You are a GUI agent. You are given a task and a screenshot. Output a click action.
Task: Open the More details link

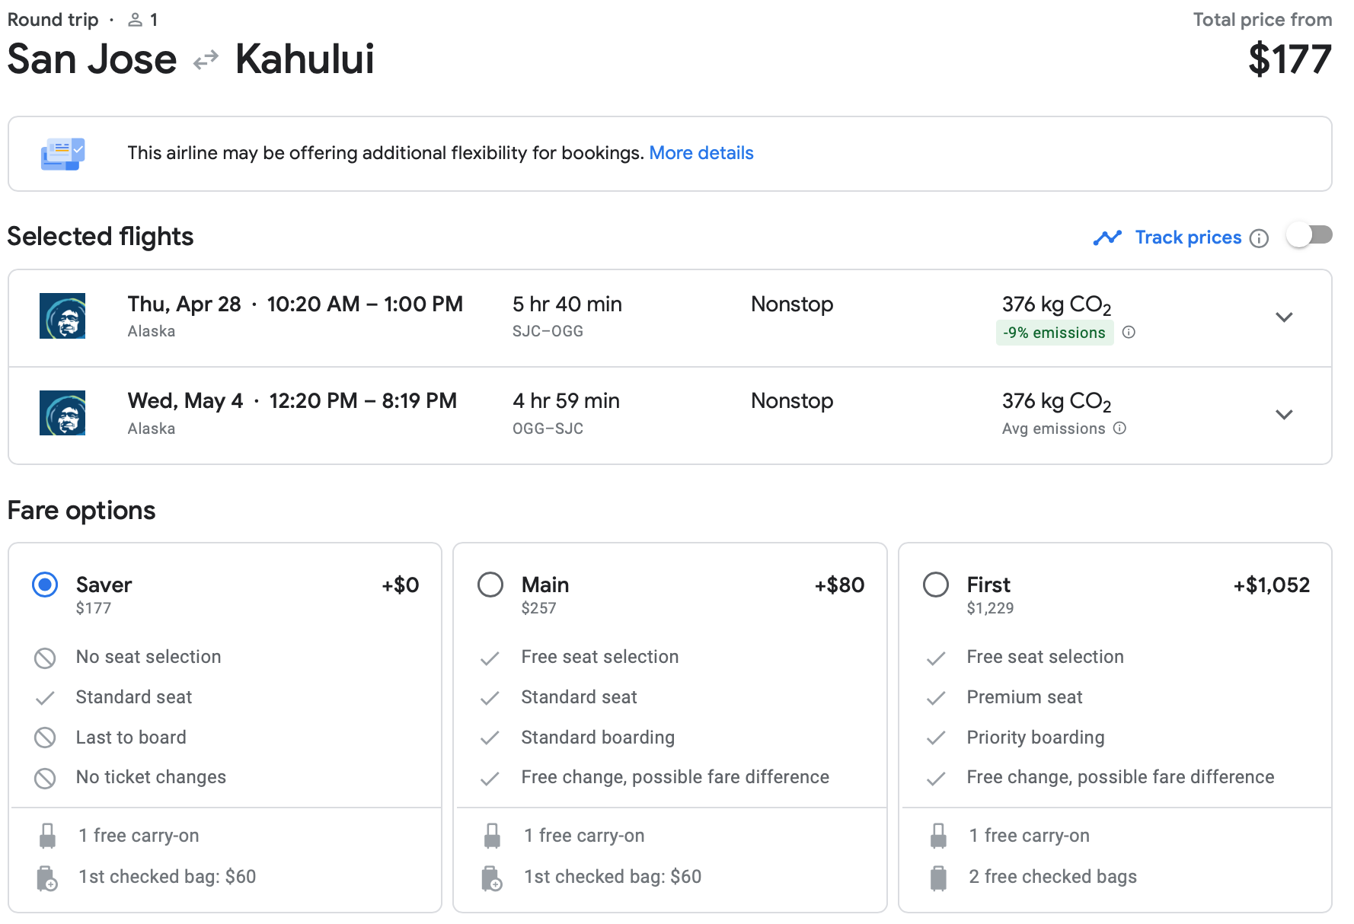pos(701,153)
